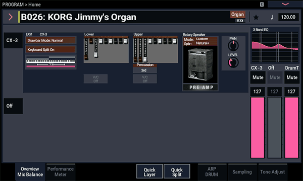The image size is (303, 181).
Task: Open the keyboard split range display
Action: [51, 62]
